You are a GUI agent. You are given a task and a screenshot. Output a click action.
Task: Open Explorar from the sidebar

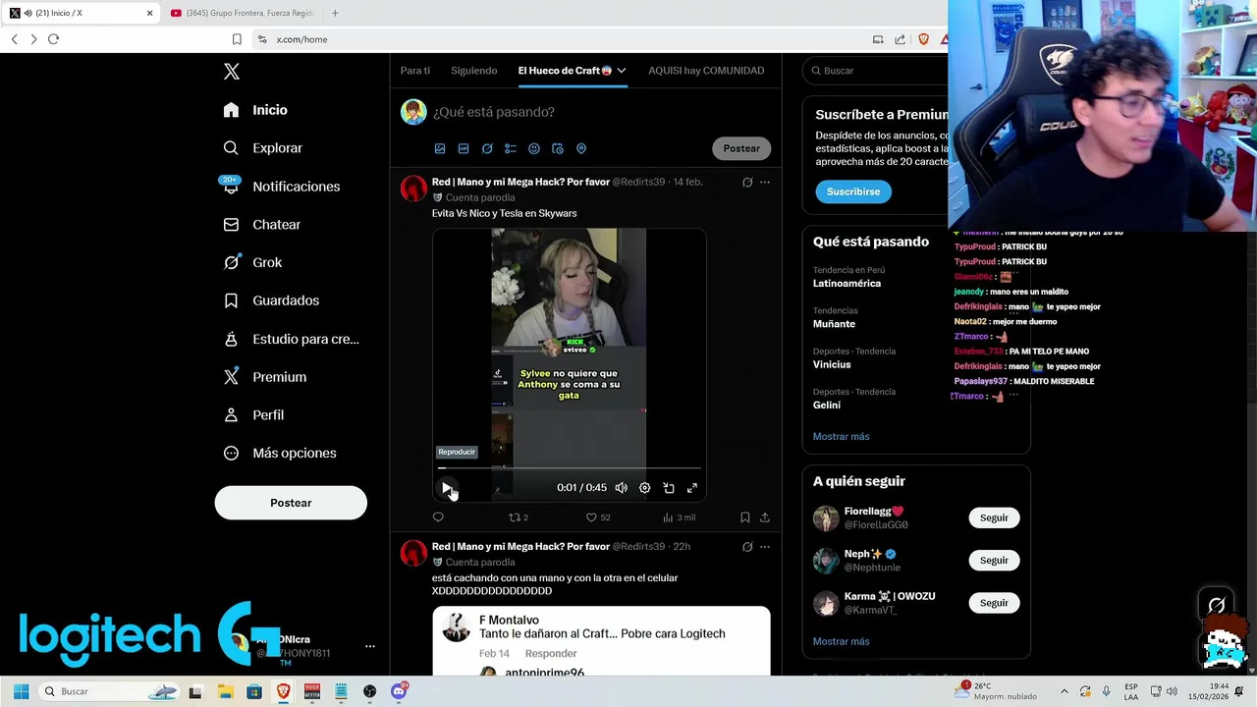coord(262,148)
